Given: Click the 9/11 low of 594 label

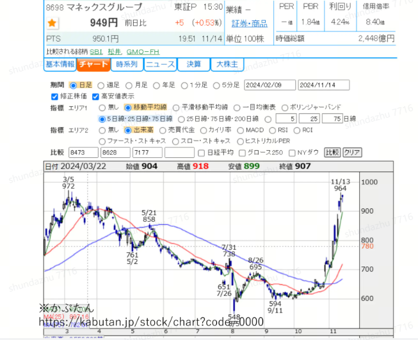Looking at the screenshot, I should 275,307.
